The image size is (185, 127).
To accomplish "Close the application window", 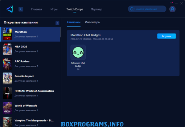I will [x=182, y=3].
